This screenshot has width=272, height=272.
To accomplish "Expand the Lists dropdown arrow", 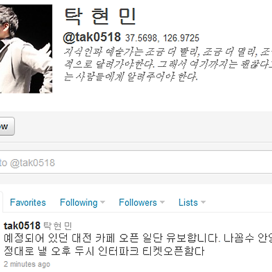I will coord(203,202).
